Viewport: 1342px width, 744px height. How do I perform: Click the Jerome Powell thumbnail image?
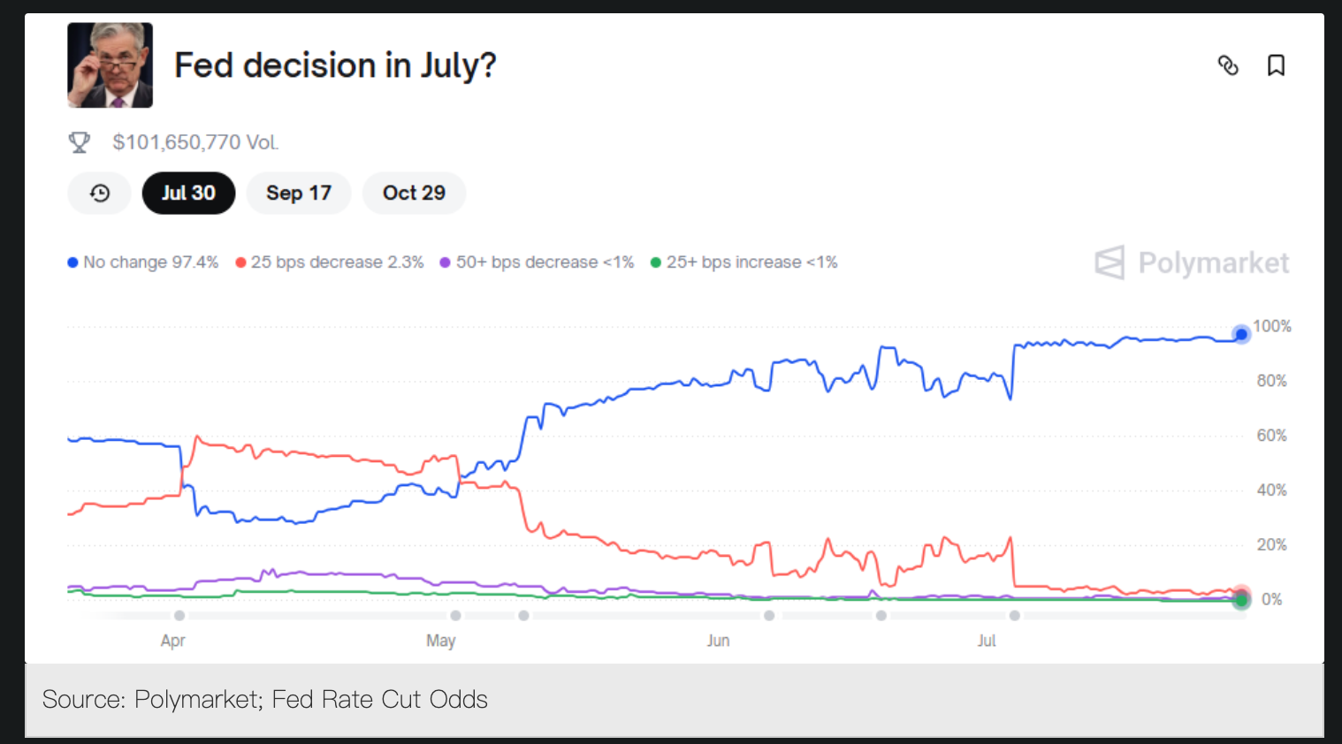coord(111,65)
